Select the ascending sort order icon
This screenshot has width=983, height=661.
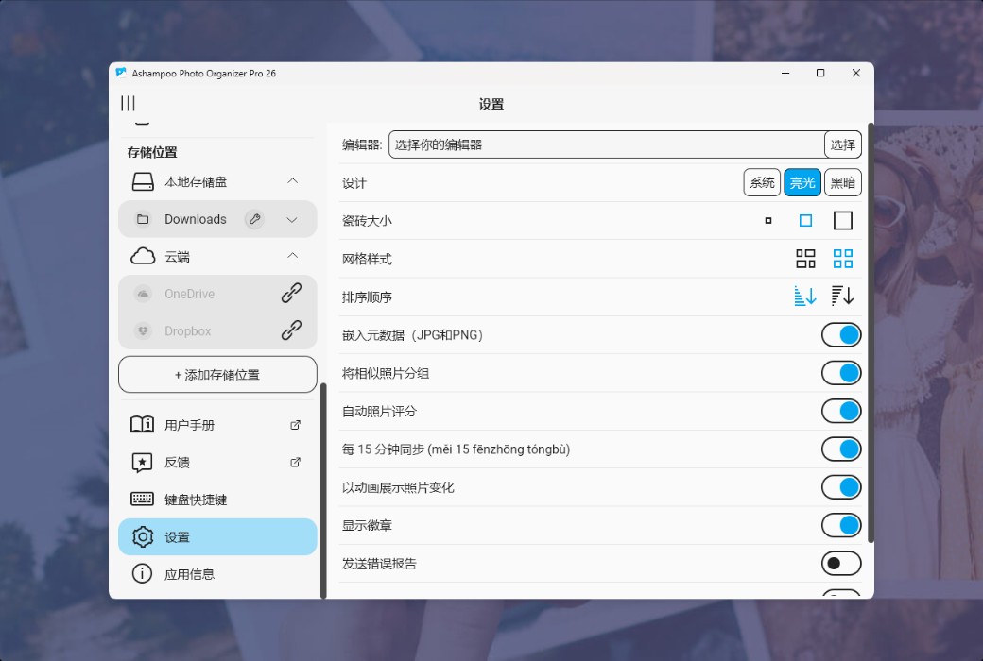804,296
